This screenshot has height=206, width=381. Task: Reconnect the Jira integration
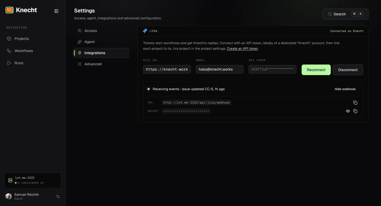(316, 70)
